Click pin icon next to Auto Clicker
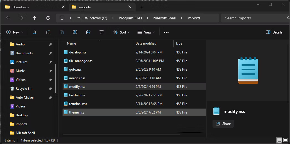The height and width of the screenshot is (144, 290). 50,97
